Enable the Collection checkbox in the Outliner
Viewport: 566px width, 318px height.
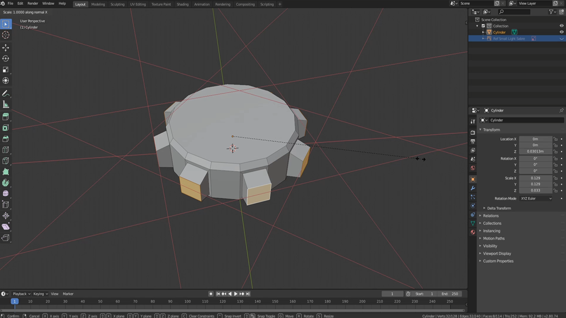click(483, 26)
